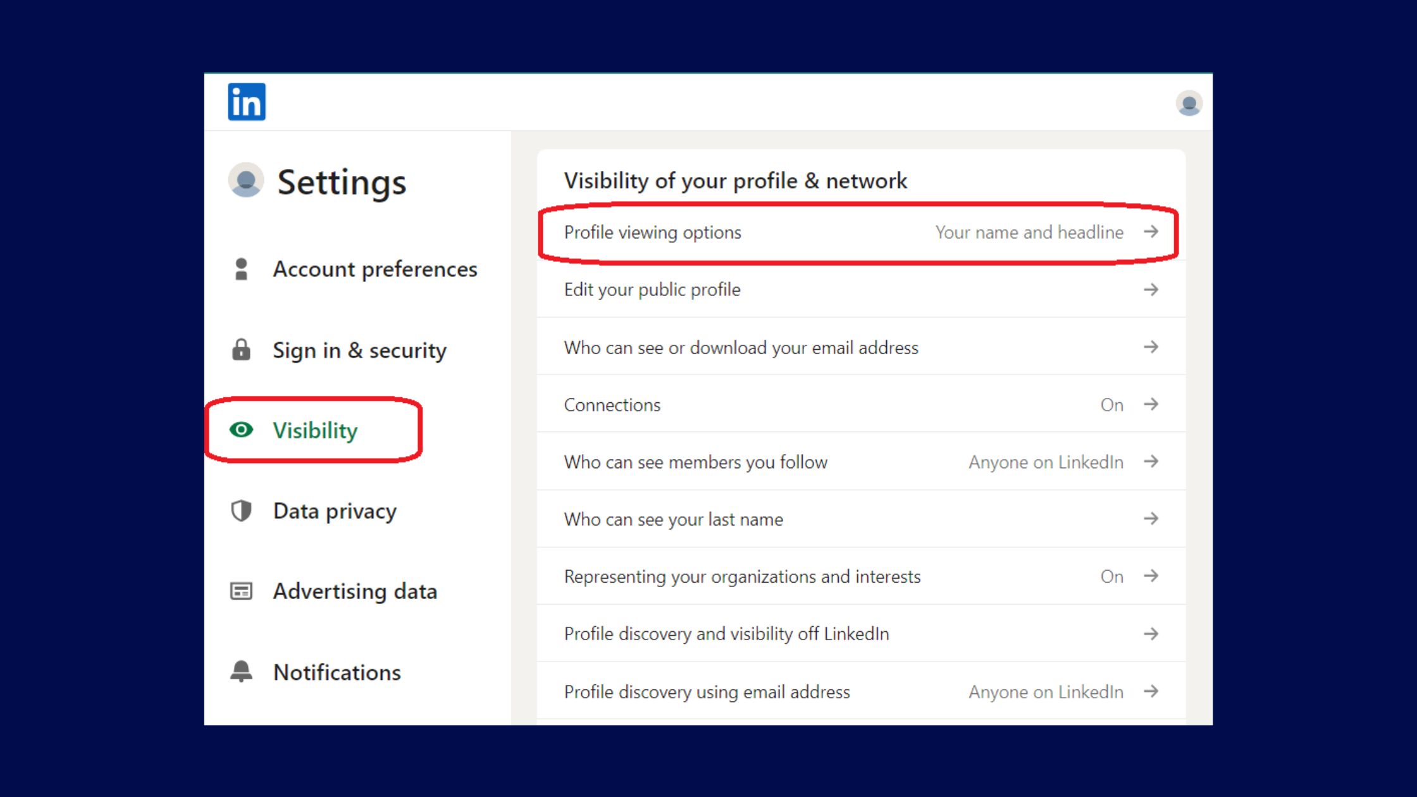
Task: Click the Settings avatar icon in sidebar
Action: (247, 180)
